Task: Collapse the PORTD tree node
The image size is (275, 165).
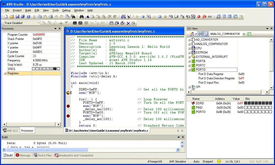Action: [189, 70]
